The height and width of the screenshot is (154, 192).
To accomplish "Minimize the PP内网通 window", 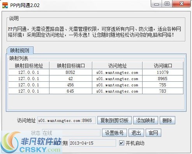I will (x=157, y=4).
